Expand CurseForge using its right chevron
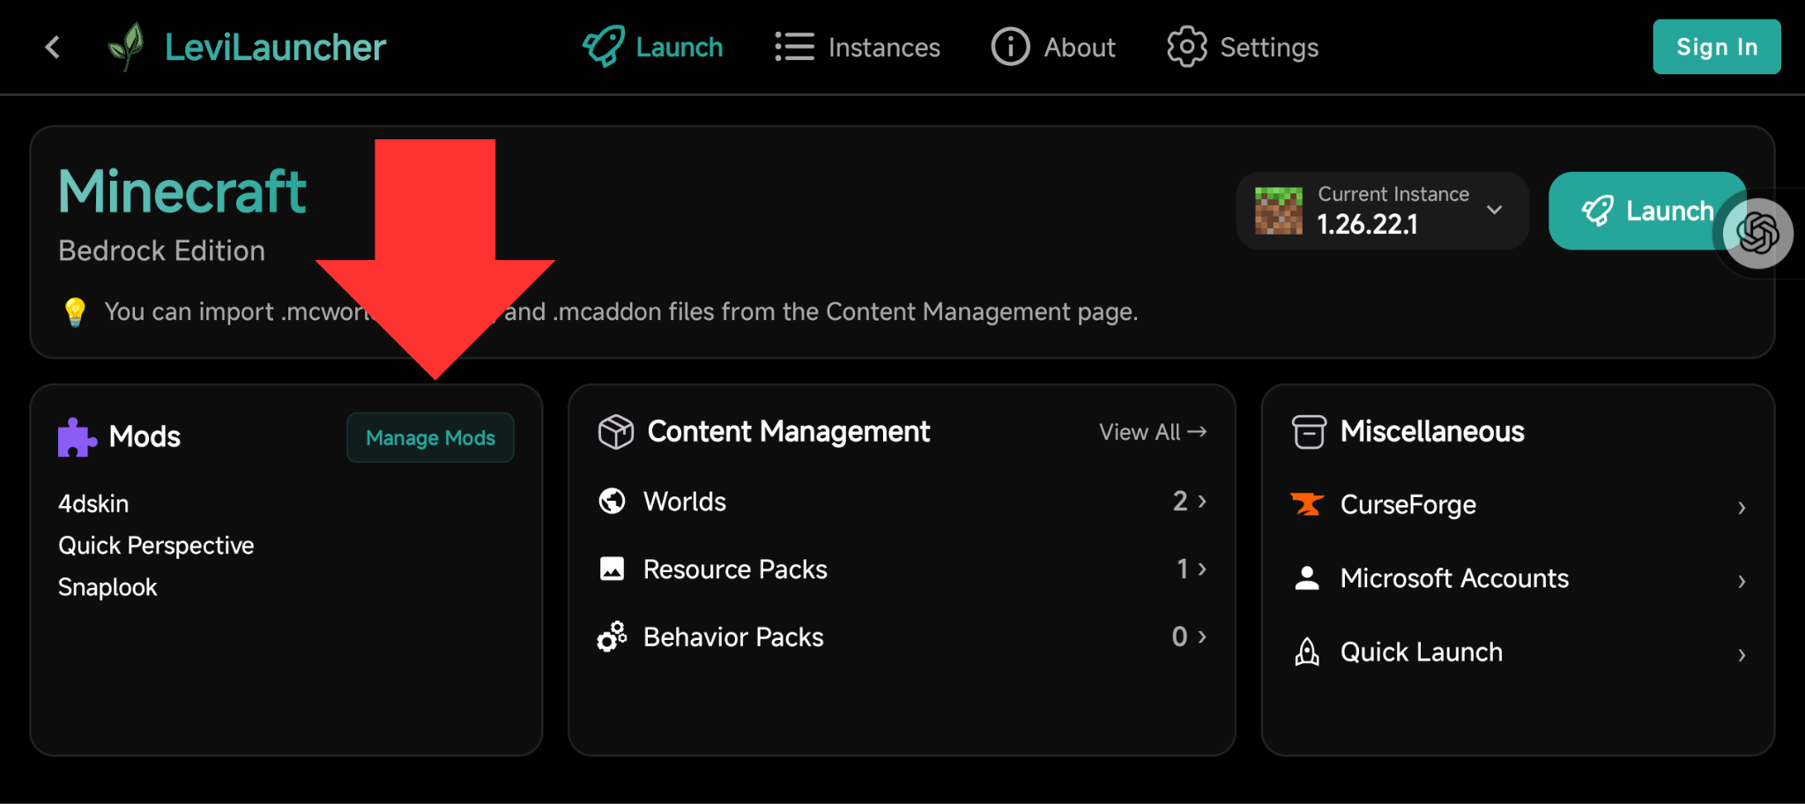Screen dimensions: 1805x804 click(x=1742, y=508)
